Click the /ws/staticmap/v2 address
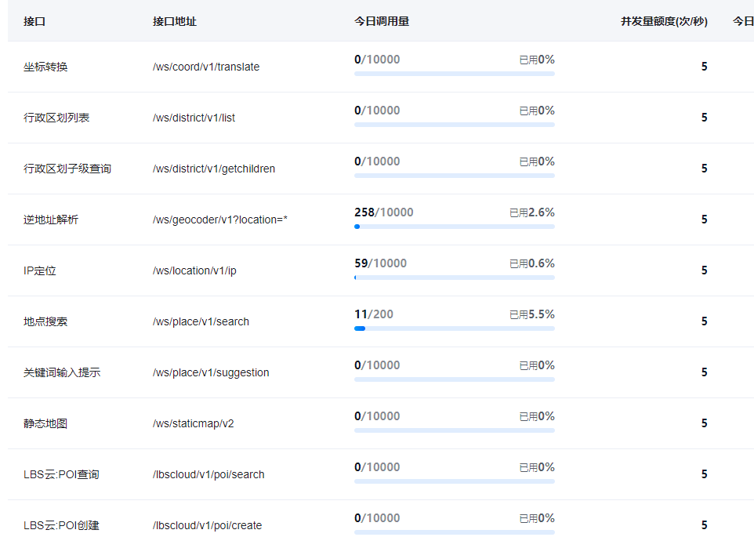Viewport: 754px width, 548px height. click(194, 424)
